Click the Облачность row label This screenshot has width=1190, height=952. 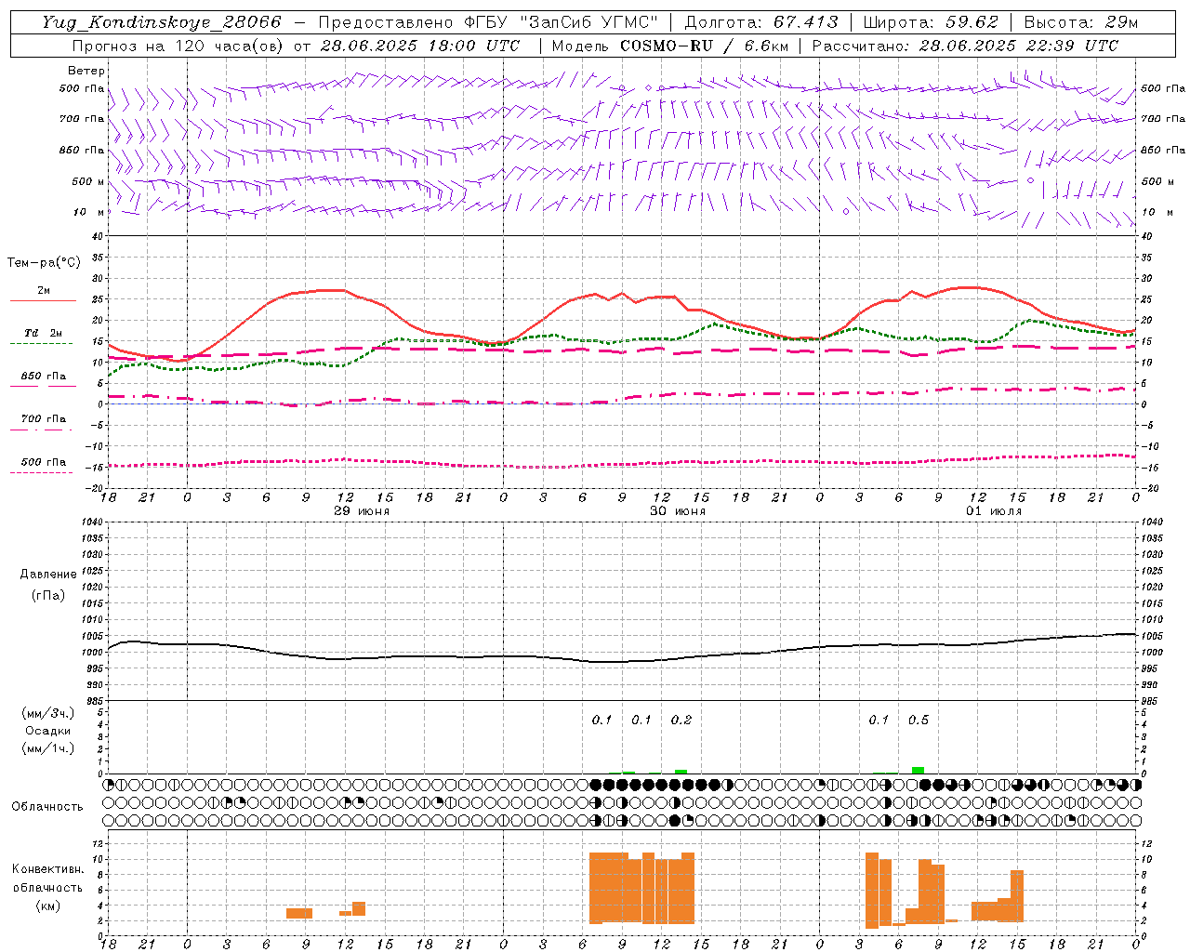(47, 807)
